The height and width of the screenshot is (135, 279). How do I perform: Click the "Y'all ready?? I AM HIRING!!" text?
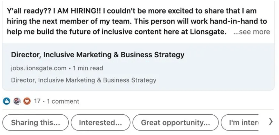[x=54, y=11]
